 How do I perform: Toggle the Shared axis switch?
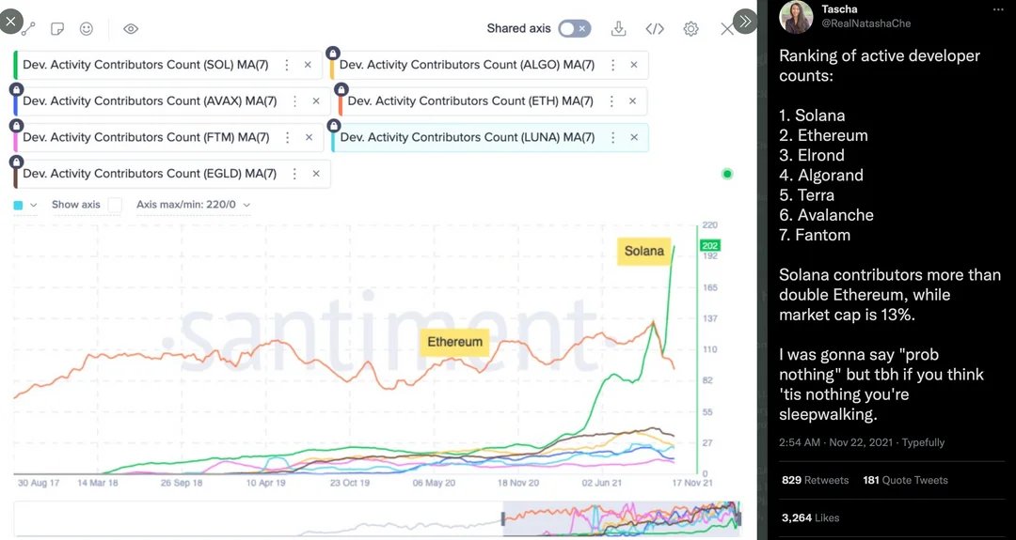[575, 28]
